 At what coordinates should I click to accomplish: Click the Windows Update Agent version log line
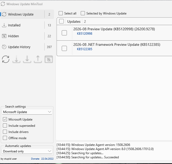(x=93, y=145)
